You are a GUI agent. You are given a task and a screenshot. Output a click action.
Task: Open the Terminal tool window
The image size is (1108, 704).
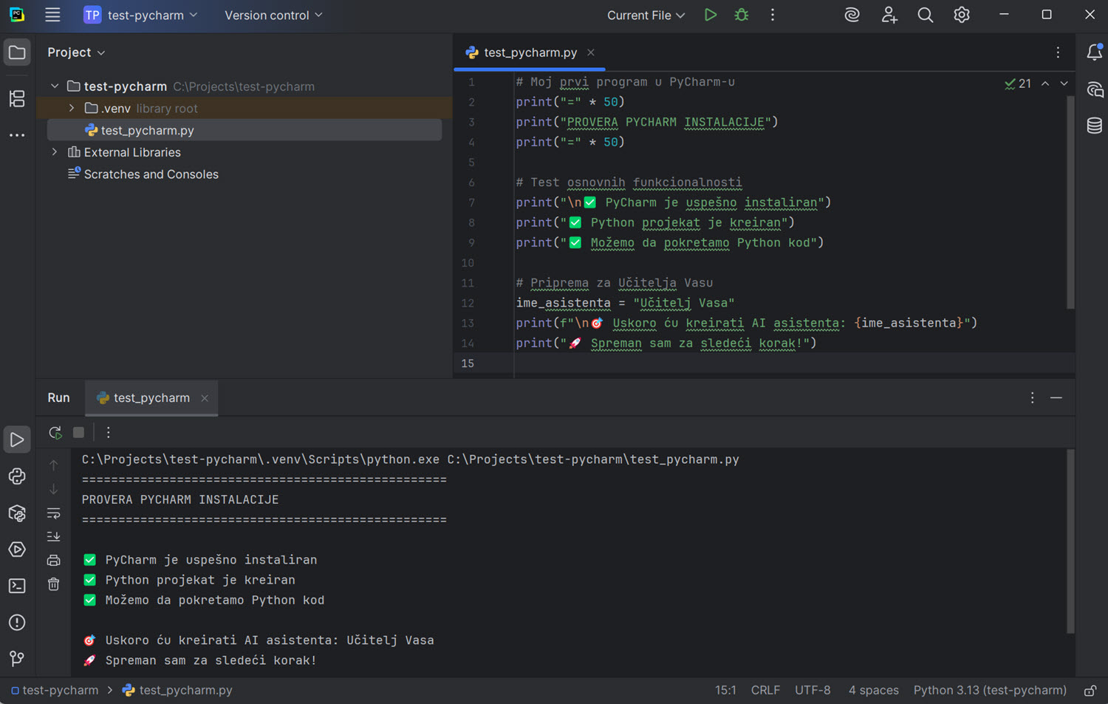click(x=17, y=586)
